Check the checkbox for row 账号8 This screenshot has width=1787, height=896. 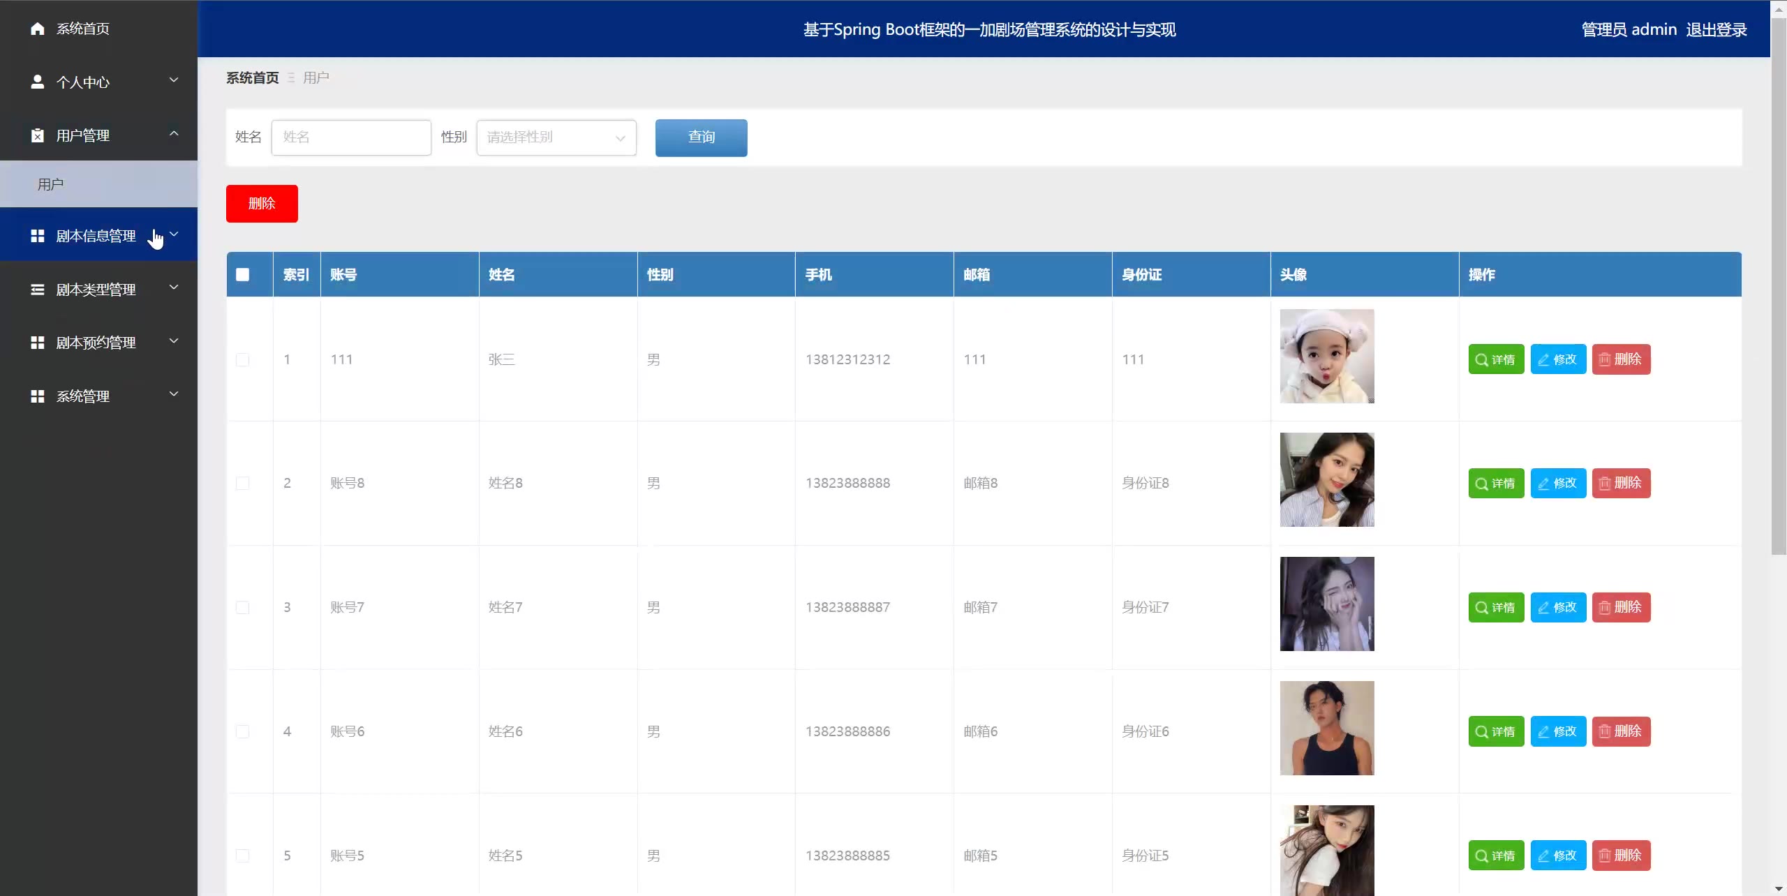click(x=242, y=483)
